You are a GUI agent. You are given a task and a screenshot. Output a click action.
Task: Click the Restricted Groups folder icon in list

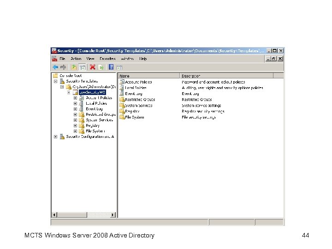click(x=122, y=99)
